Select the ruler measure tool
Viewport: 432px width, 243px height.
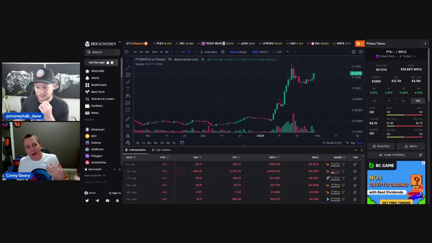click(x=128, y=119)
